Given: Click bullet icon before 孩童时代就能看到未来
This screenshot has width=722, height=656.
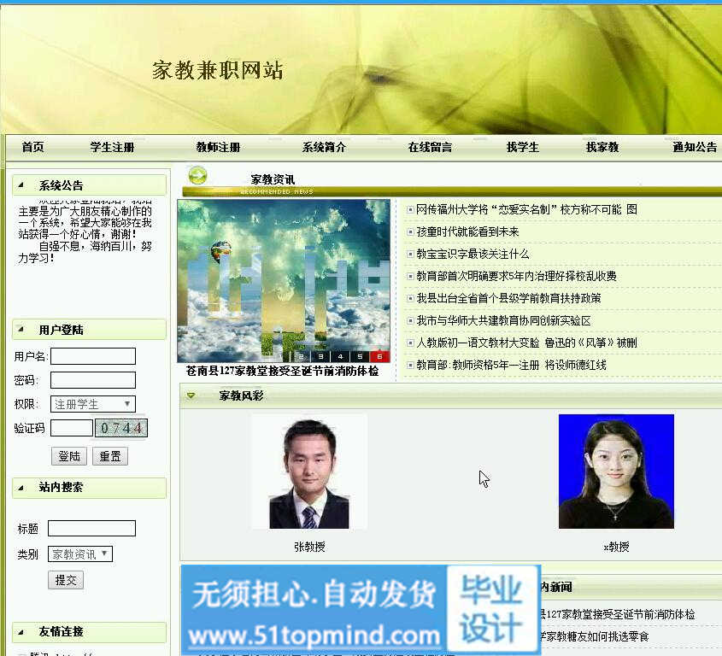Looking at the screenshot, I should tap(410, 232).
